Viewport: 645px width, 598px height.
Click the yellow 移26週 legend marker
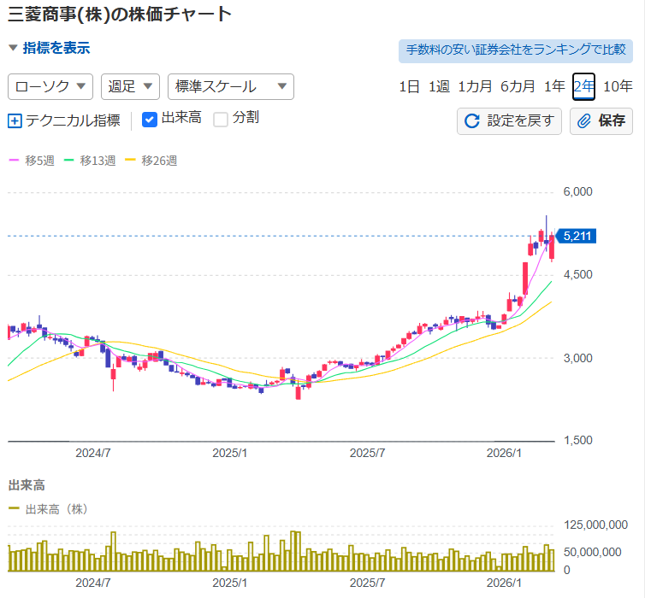click(x=131, y=161)
